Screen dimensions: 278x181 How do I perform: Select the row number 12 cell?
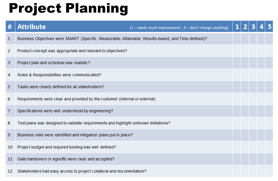pyautogui.click(x=10, y=171)
